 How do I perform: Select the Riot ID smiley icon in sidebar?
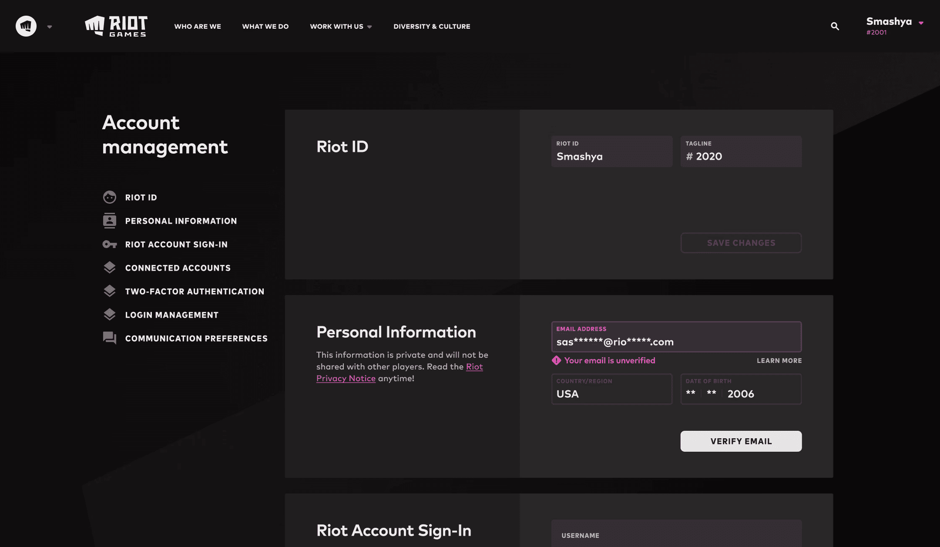(x=109, y=197)
